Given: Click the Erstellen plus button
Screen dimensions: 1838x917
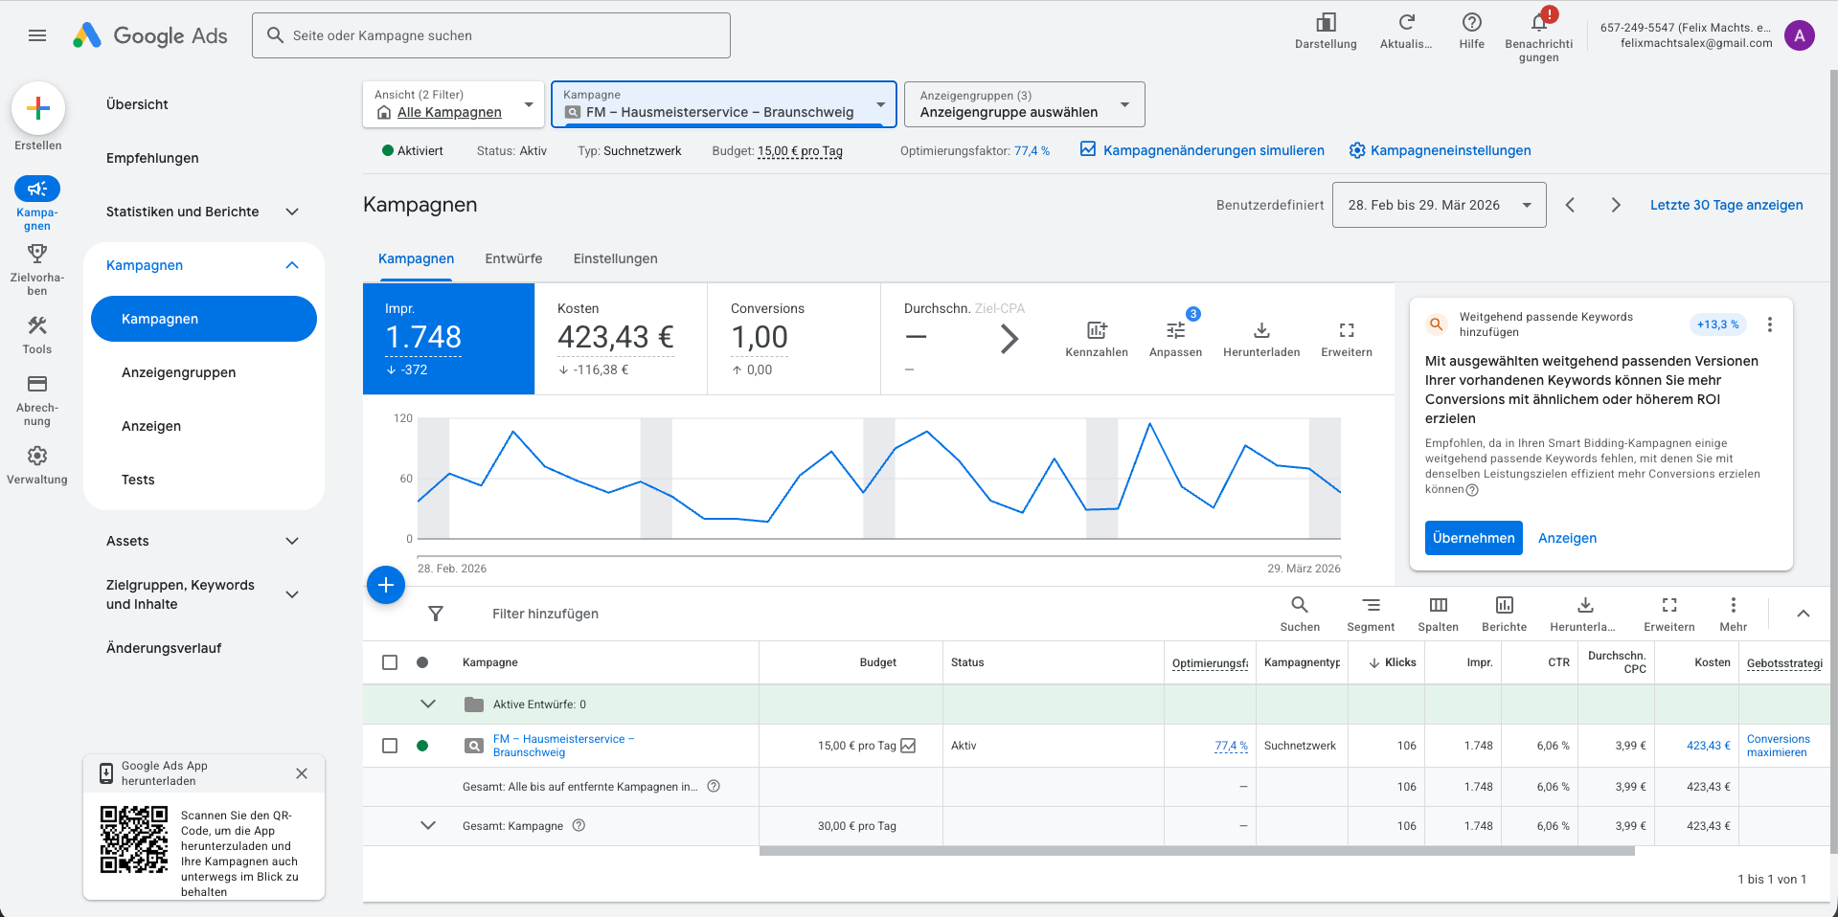Looking at the screenshot, I should click(38, 108).
